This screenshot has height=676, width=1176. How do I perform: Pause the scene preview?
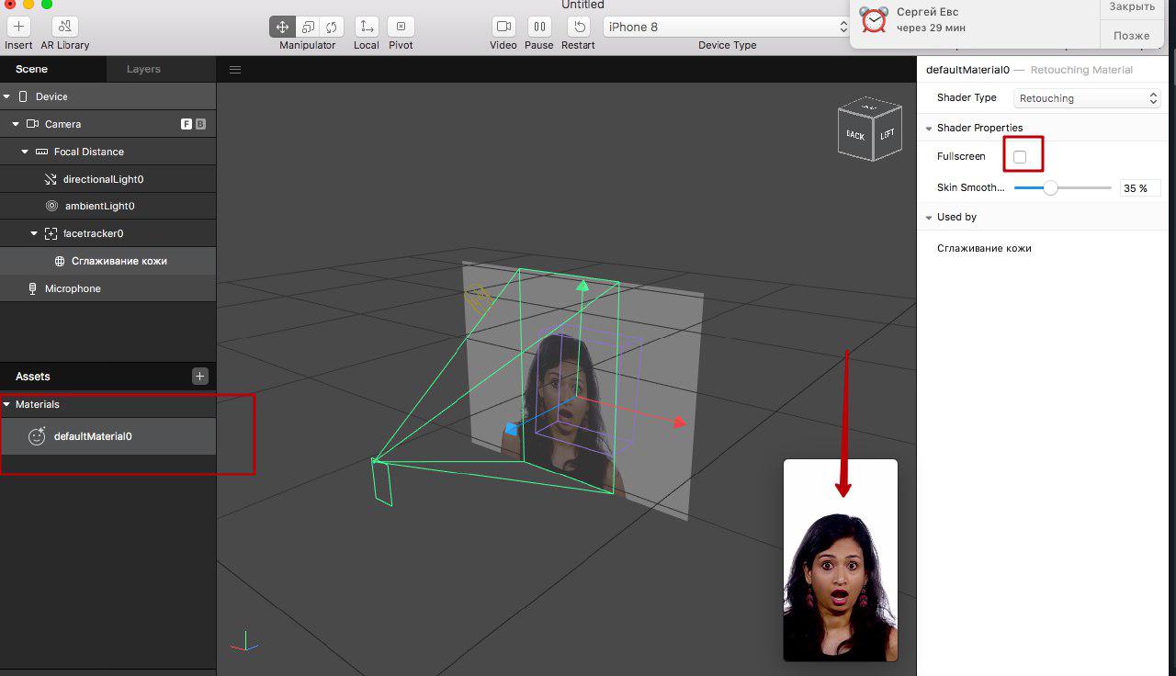(539, 27)
